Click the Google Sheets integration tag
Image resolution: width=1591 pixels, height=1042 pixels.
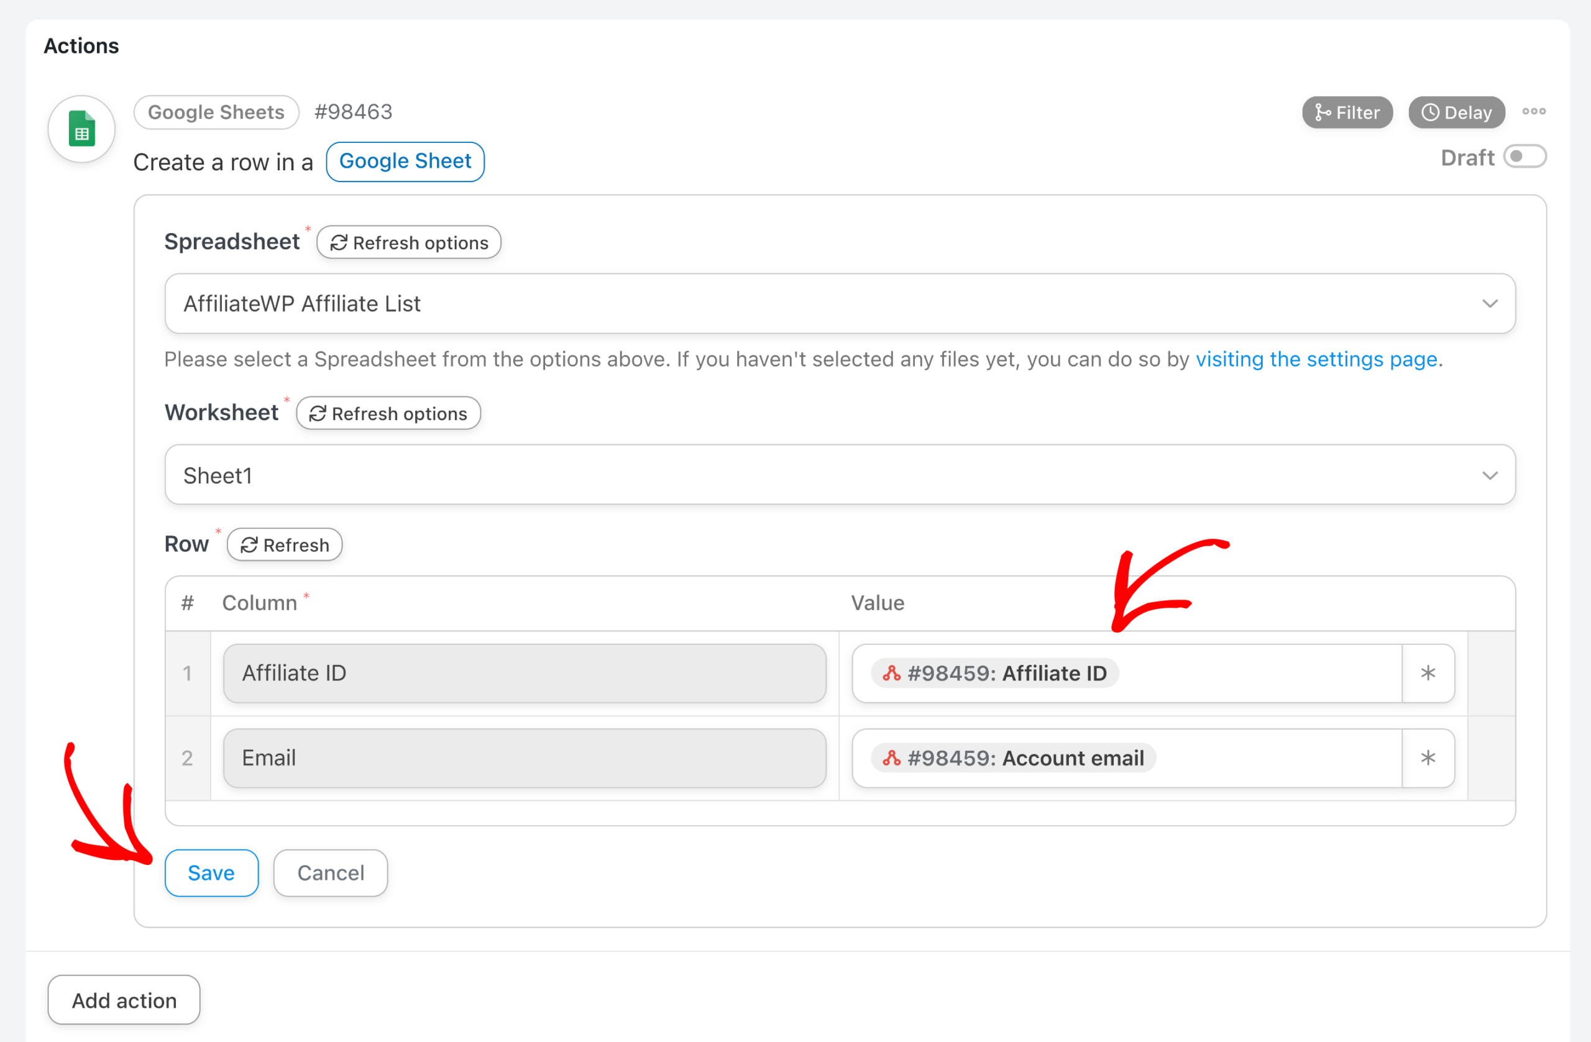click(216, 112)
